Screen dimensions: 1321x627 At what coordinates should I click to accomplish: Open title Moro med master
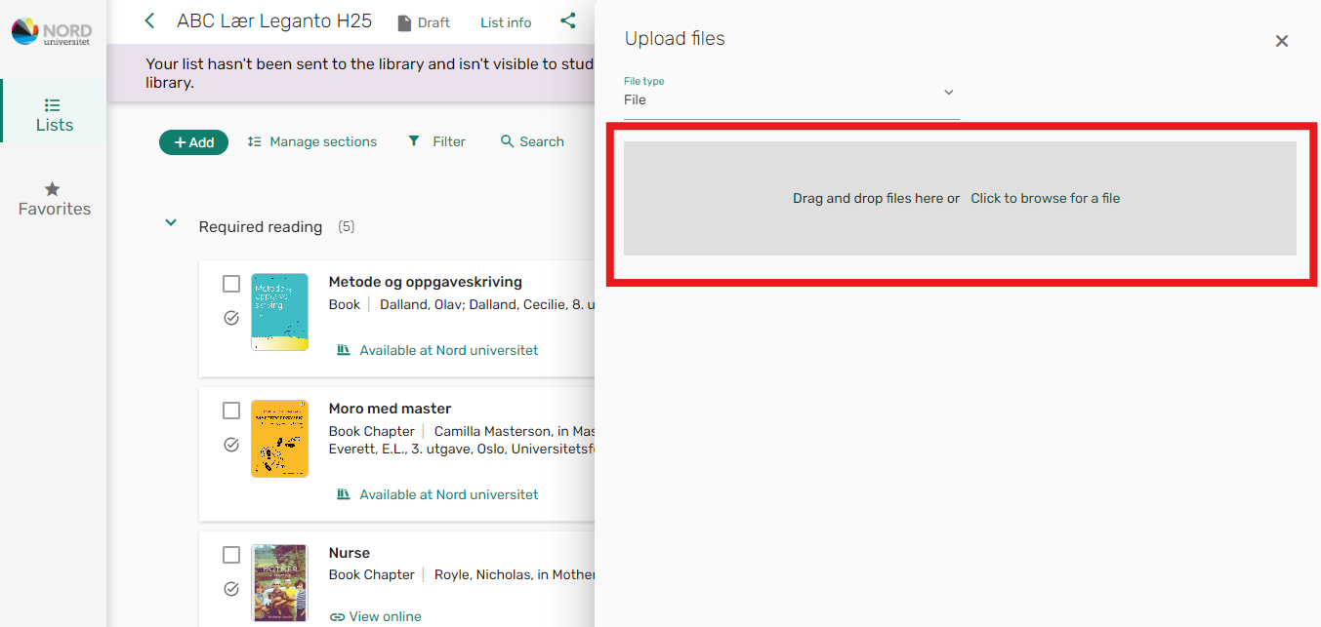click(x=390, y=409)
